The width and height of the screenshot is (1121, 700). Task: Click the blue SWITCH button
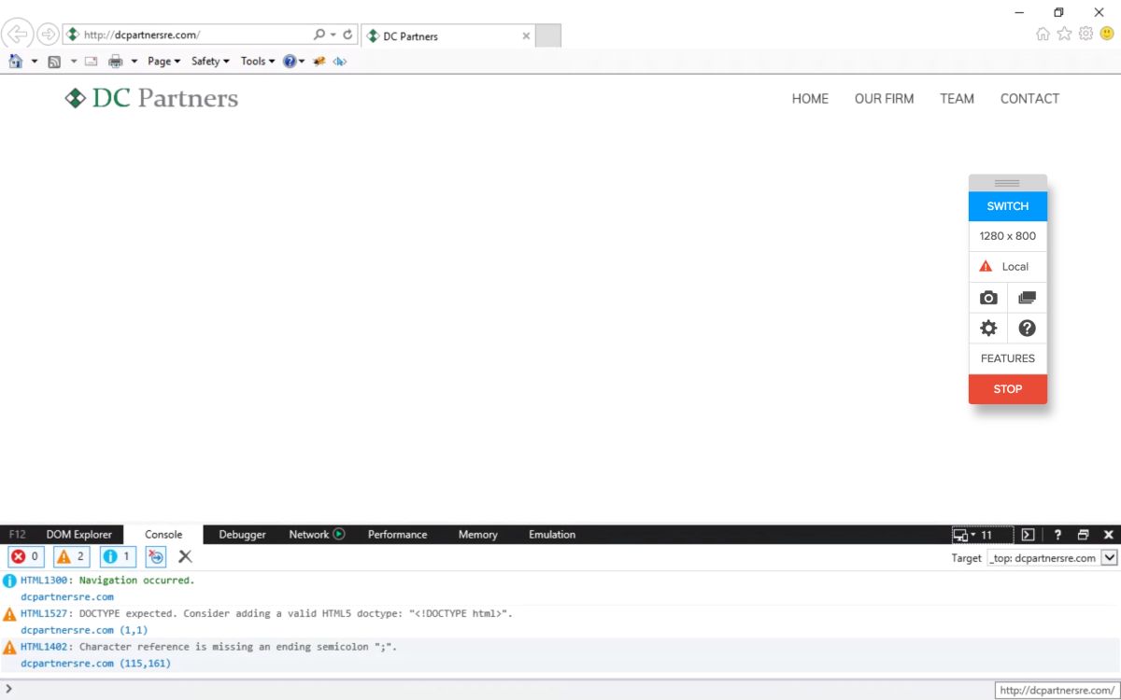click(1008, 206)
